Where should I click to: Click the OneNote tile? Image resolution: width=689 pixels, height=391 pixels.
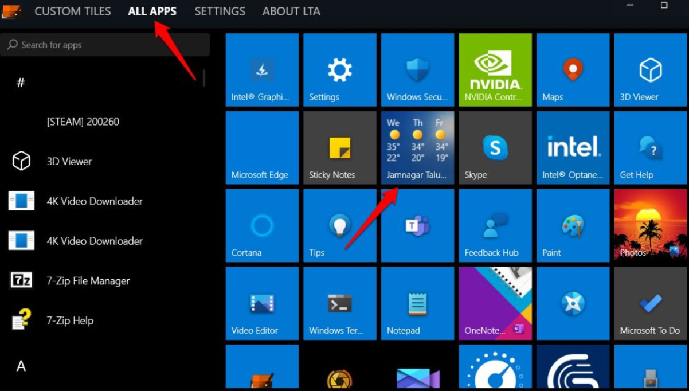tap(495, 303)
